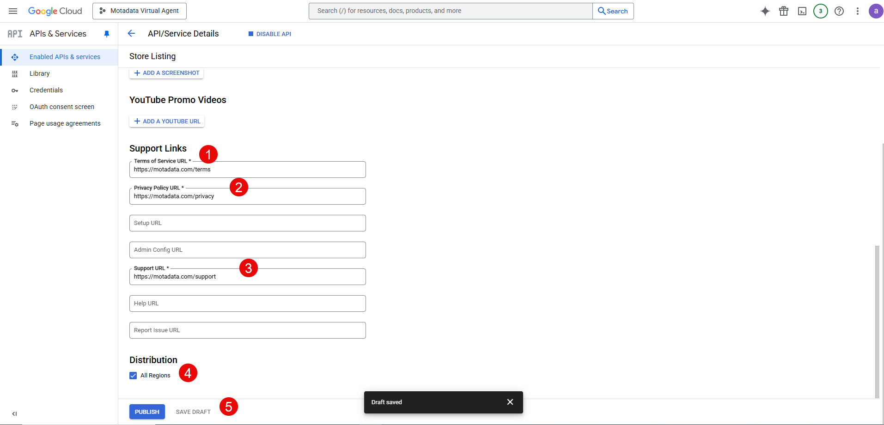Select the Library menu item
The height and width of the screenshot is (425, 884).
coord(39,73)
